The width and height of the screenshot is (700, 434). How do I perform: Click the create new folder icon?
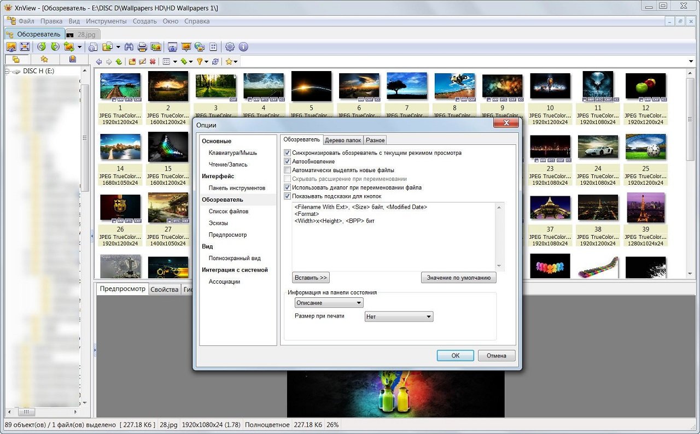(132, 62)
